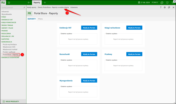Expand the EWIDENCJE DODATKOWE section
This screenshot has width=176, height=104.
(10, 58)
